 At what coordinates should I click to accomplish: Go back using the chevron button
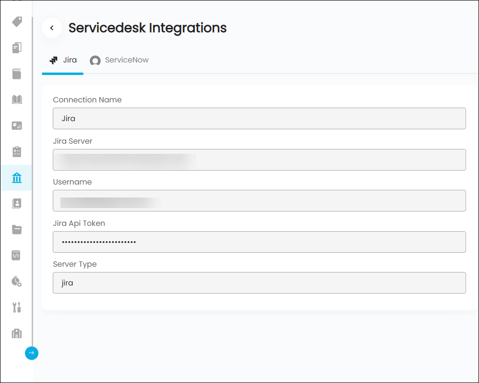coord(52,28)
